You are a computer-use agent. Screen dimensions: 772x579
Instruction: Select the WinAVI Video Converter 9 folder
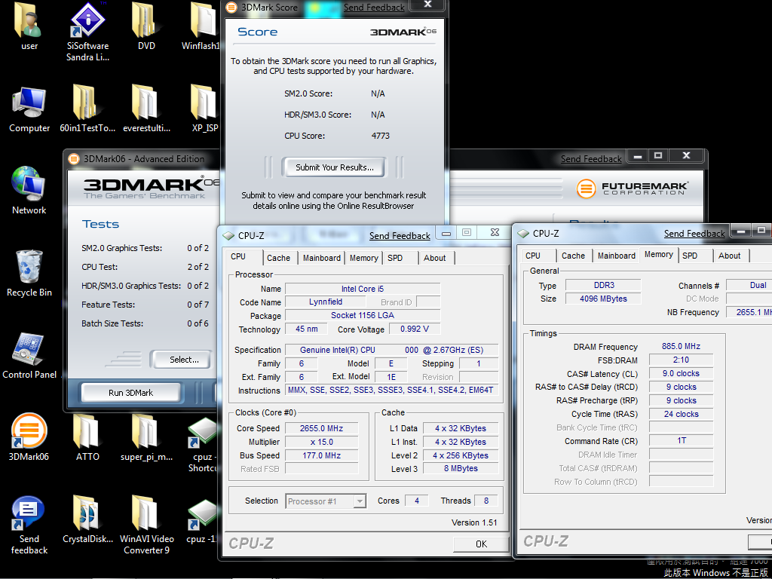[x=146, y=525]
